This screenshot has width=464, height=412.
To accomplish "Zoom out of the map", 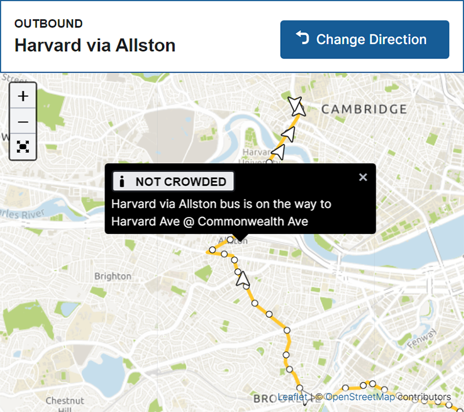I will [x=23, y=121].
